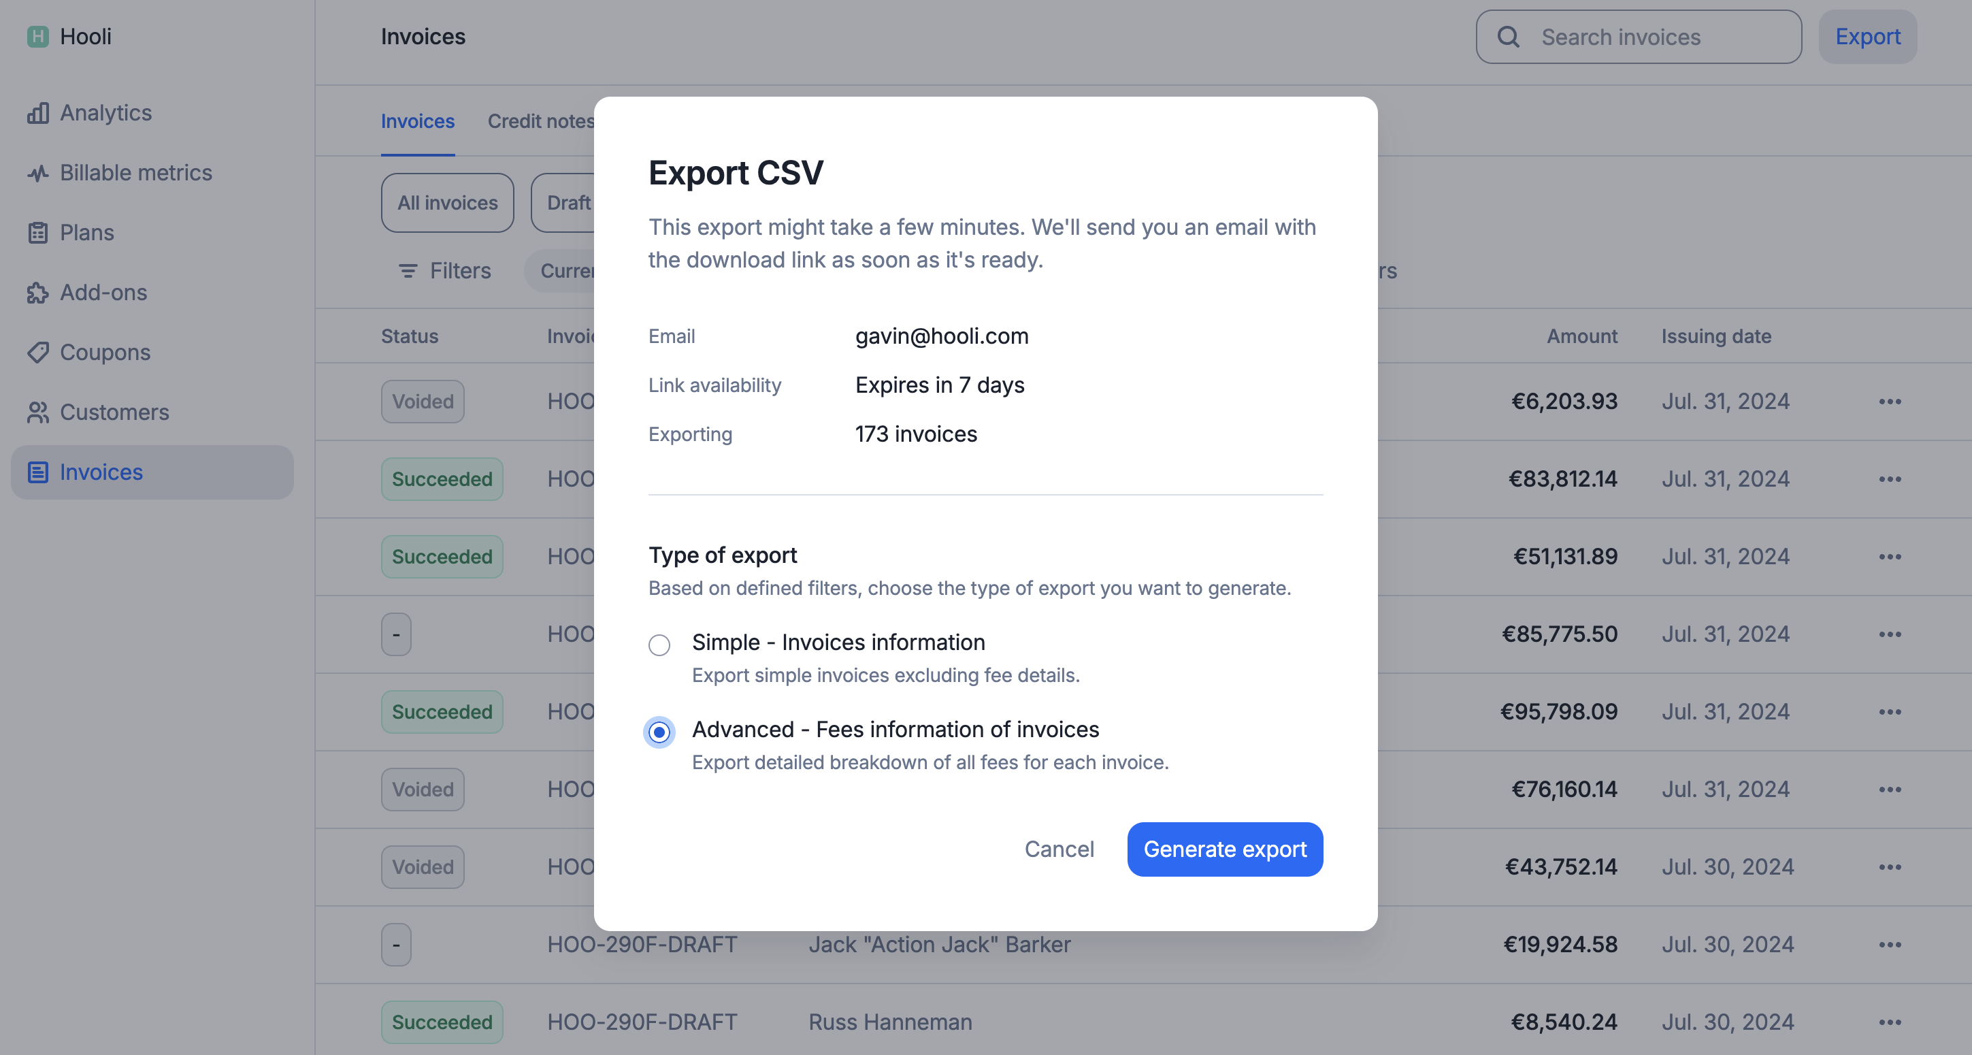Open the Filters control with lines icon
This screenshot has width=1972, height=1055.
tap(444, 271)
